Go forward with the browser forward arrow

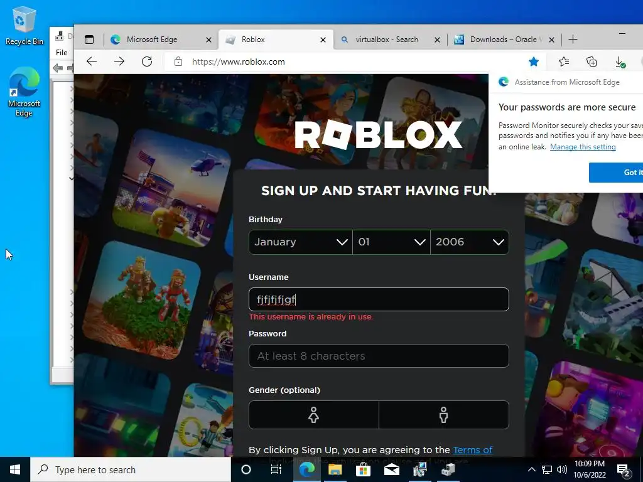click(x=119, y=62)
